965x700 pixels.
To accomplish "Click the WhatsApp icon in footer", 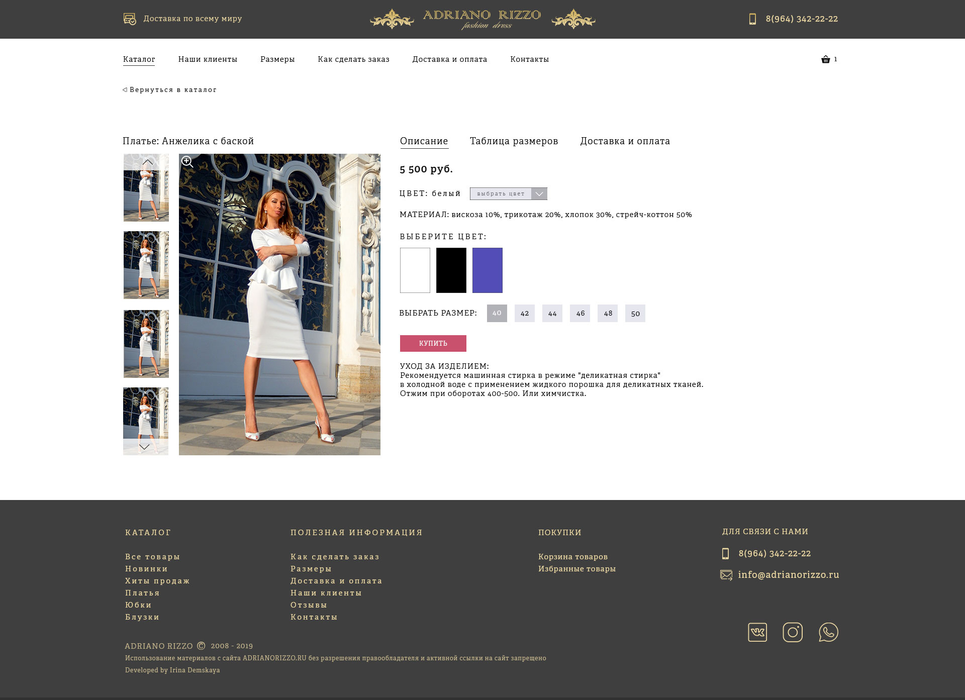I will click(x=828, y=632).
